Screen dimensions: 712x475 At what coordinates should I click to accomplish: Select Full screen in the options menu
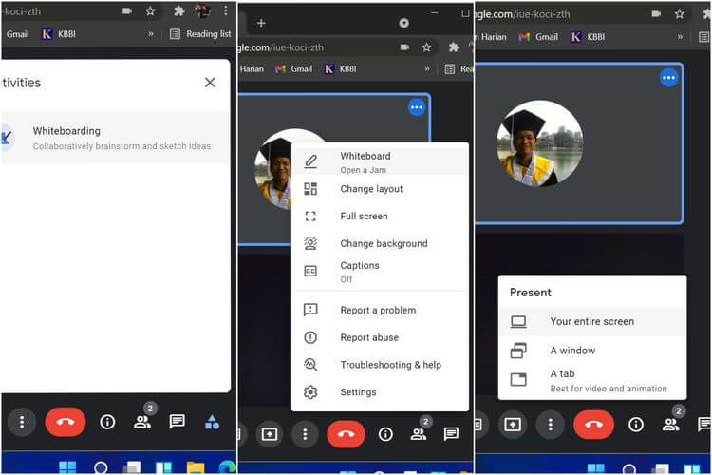point(380,216)
